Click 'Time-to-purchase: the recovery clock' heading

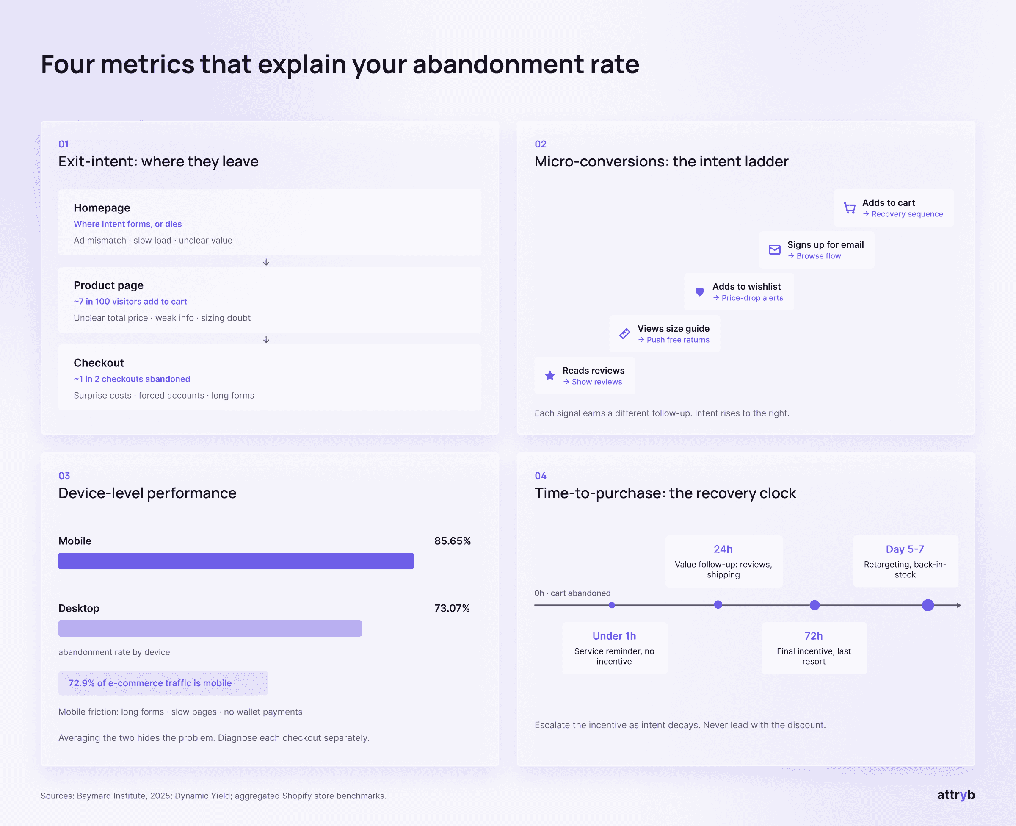(x=665, y=493)
